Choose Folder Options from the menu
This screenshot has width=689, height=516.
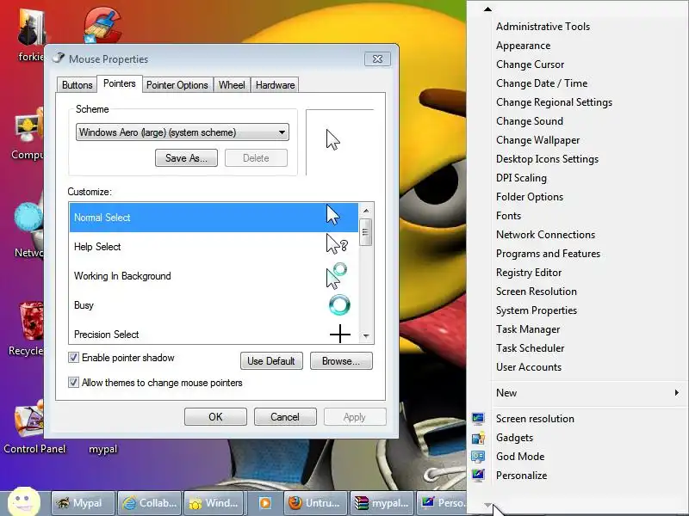pos(530,197)
